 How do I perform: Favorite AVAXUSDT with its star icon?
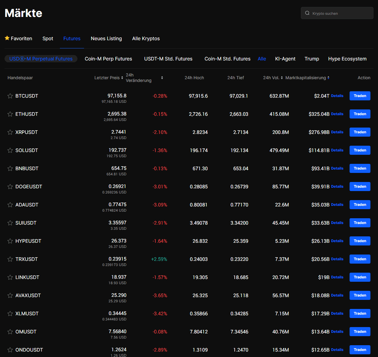click(x=10, y=296)
